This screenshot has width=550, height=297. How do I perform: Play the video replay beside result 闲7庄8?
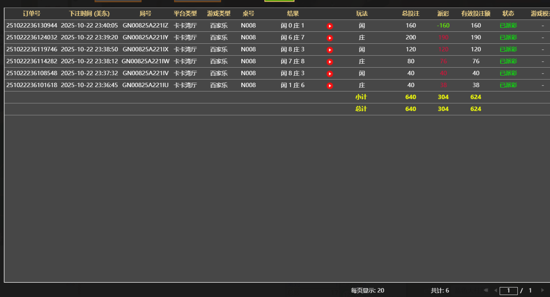(x=329, y=61)
